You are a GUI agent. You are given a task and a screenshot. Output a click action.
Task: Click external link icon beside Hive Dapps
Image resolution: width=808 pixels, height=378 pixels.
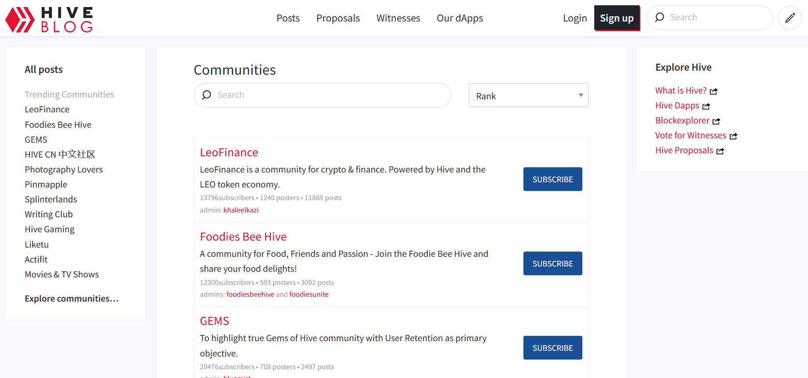point(706,106)
